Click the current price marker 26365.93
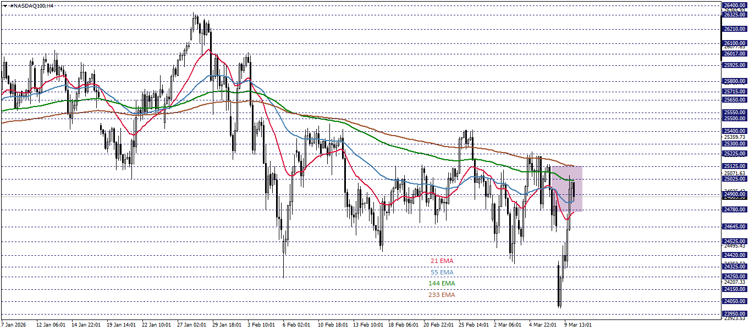Viewport: 749px width, 331px height. 734,9
